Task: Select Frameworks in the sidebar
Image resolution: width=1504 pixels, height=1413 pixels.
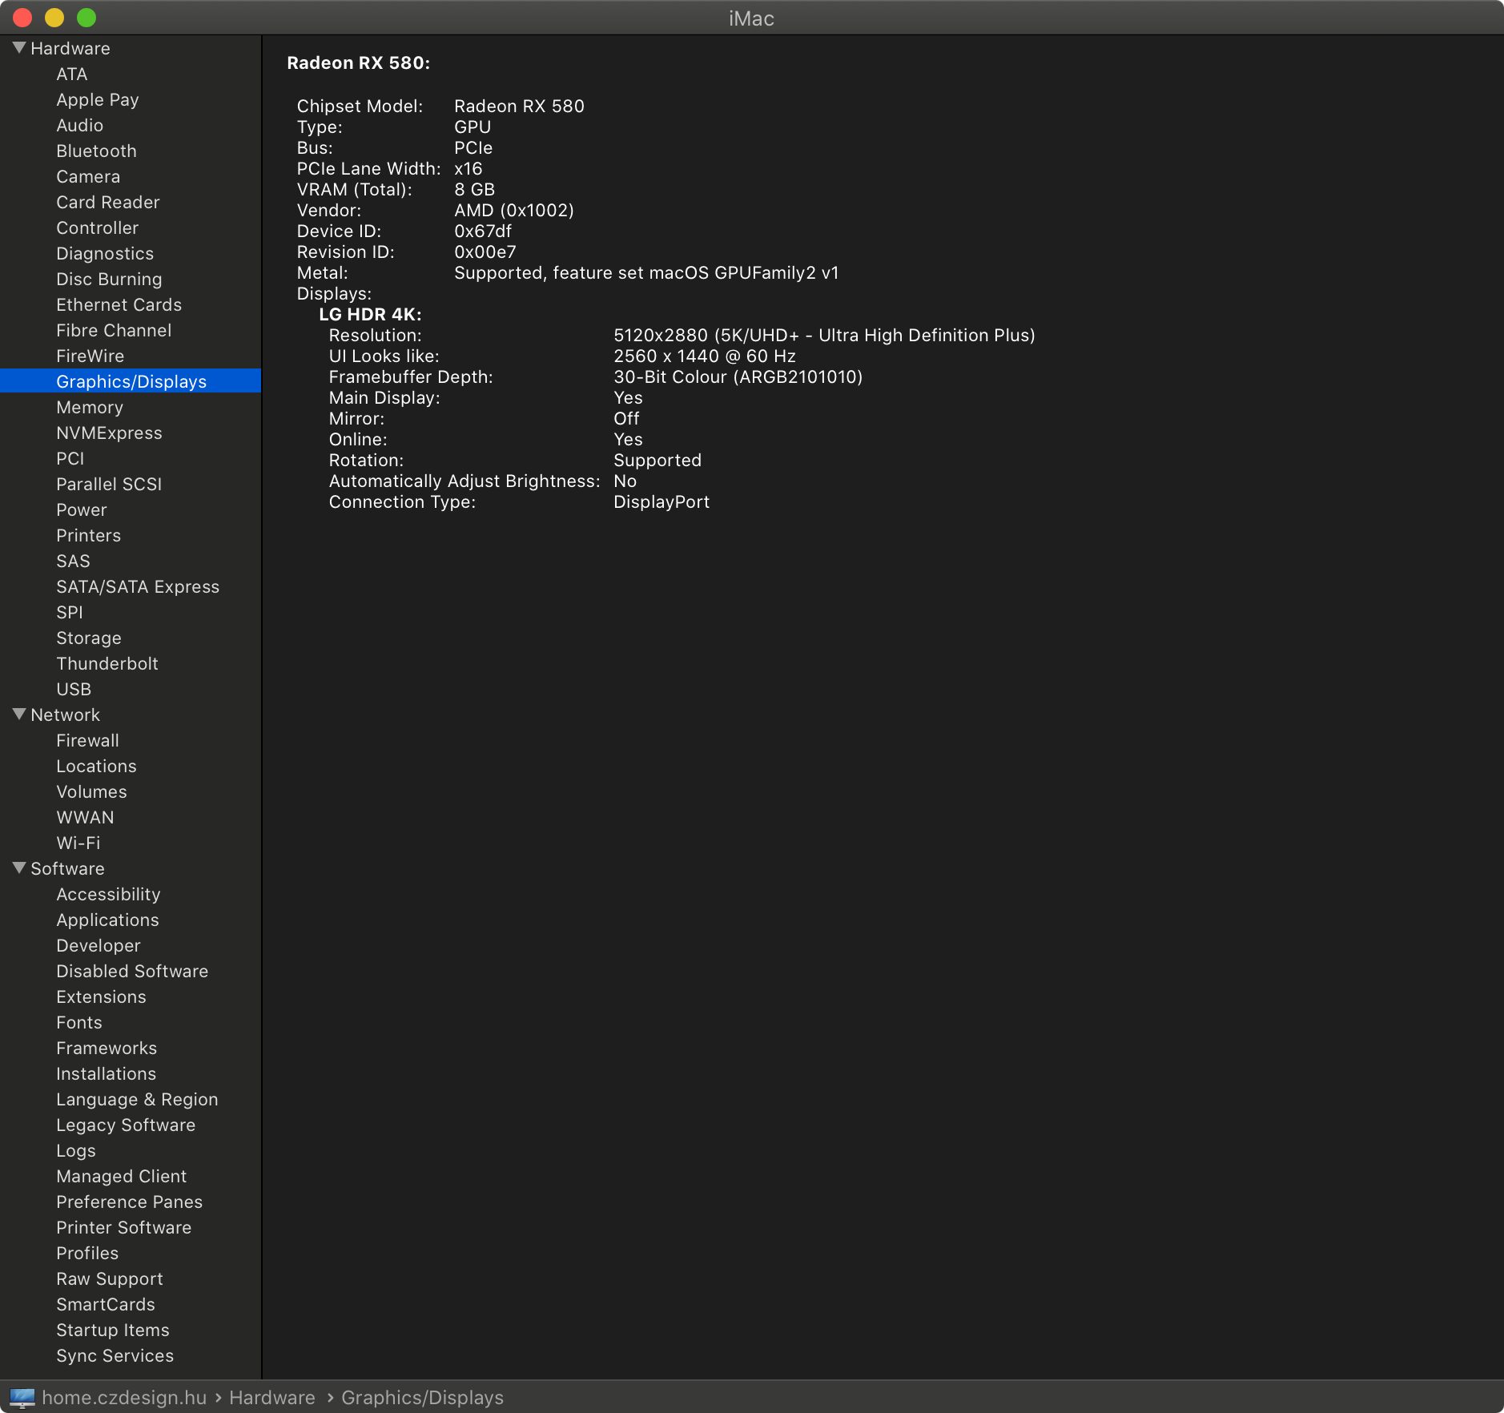Action: coord(107,1049)
